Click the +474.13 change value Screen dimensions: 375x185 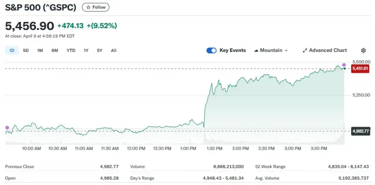[70, 26]
